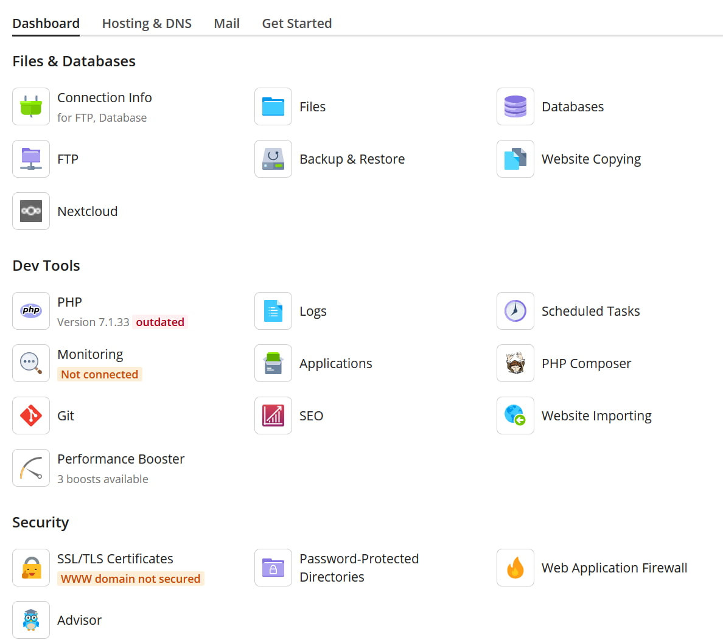Go to the Get Started tab
723x640 pixels.
tap(296, 24)
